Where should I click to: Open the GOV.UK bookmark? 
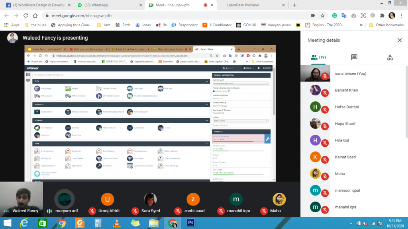(x=246, y=25)
